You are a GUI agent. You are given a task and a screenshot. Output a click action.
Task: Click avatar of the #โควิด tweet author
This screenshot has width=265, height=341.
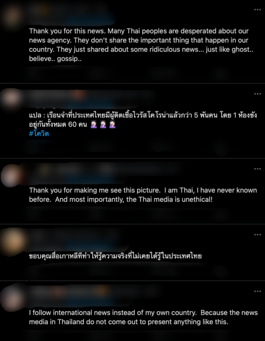(x=11, y=98)
